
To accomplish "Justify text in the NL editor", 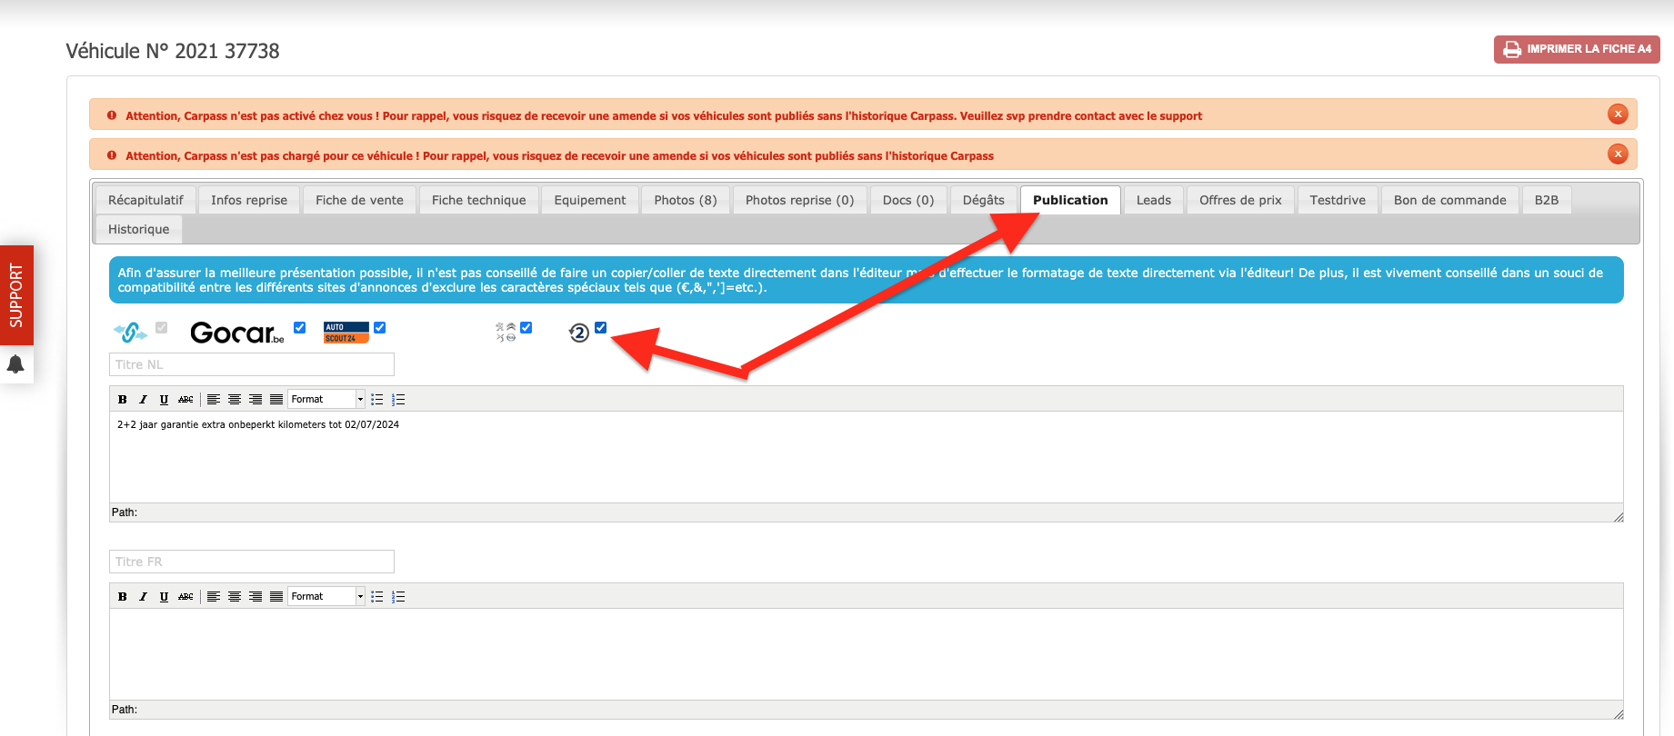I will 276,399.
